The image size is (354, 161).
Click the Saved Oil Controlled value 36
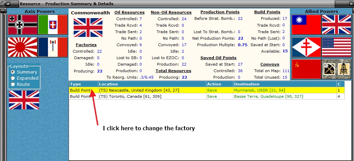click(240, 71)
